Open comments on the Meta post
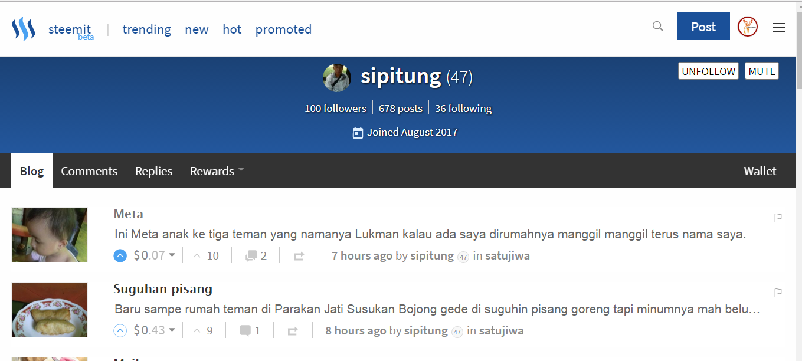Image resolution: width=802 pixels, height=361 pixels. pos(256,255)
